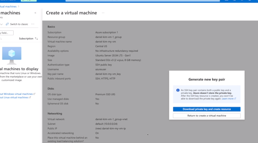Expand the chevron left of Switch to classic
The width and height of the screenshot is (258, 143).
click(1, 24)
